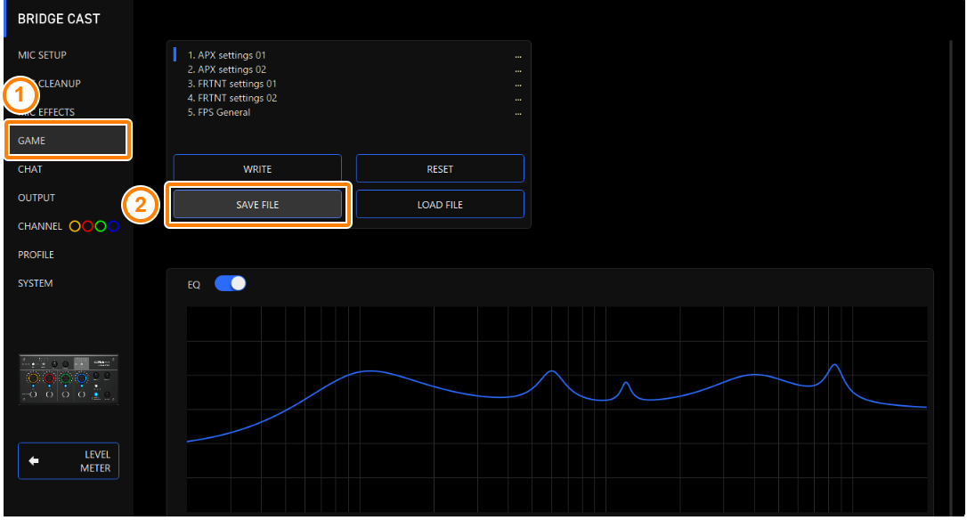Open options menu for FPS General
Viewport: 967px width, 520px height.
point(517,113)
